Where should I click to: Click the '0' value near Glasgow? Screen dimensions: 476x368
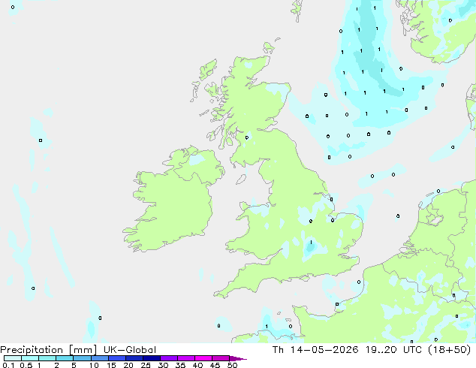pyautogui.click(x=247, y=138)
